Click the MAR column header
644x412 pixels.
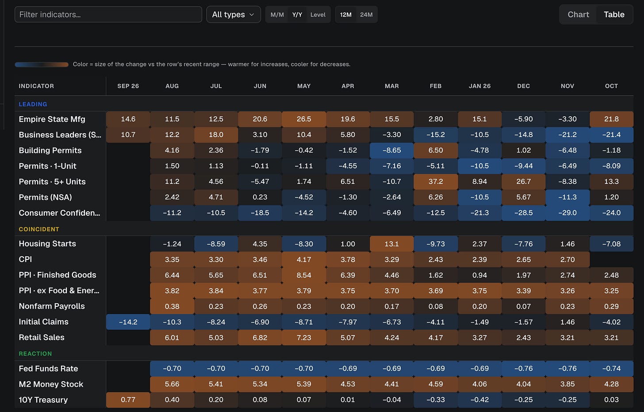[x=392, y=86]
